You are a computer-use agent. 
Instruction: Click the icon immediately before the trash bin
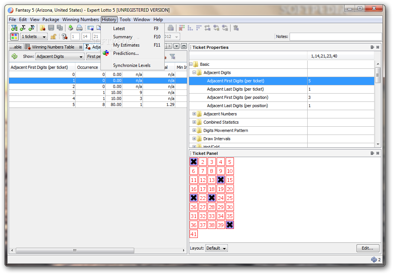[225, 28]
